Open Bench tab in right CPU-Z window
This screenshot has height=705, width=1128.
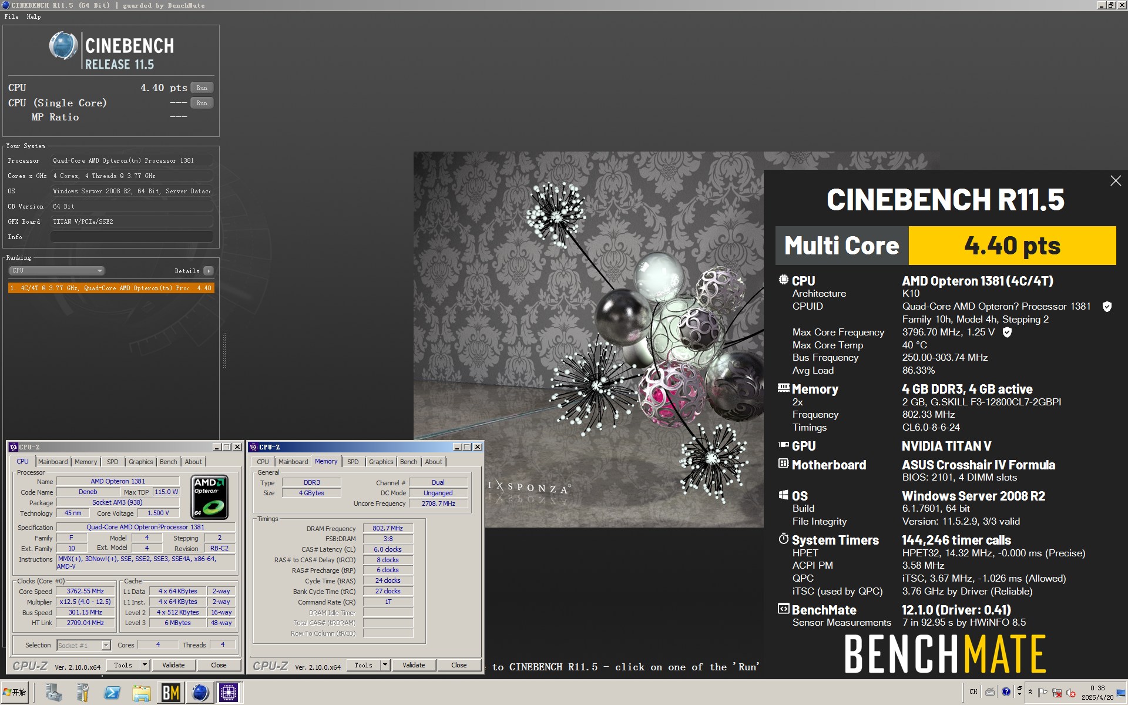[x=408, y=462]
